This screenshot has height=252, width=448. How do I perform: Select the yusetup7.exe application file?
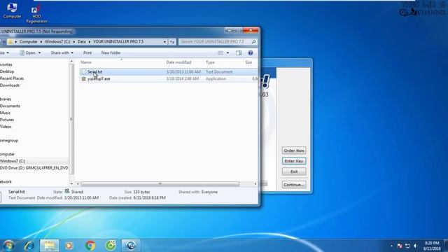point(168,78)
